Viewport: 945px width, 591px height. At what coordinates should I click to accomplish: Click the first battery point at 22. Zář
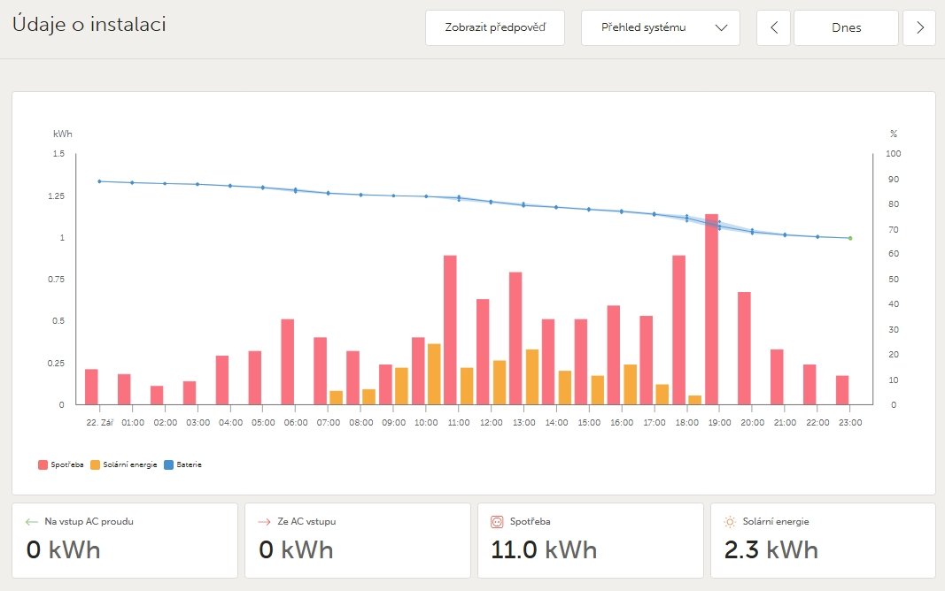(x=99, y=181)
